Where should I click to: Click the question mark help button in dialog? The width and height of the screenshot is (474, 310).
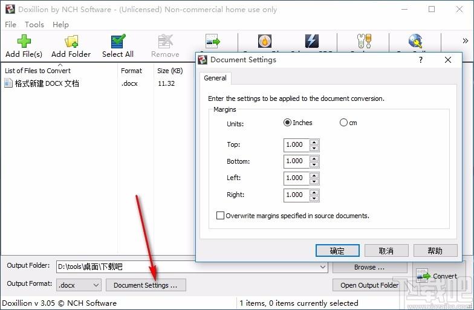coord(421,60)
